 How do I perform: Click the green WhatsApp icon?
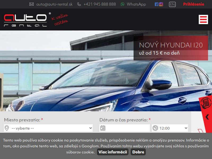coord(122,4)
